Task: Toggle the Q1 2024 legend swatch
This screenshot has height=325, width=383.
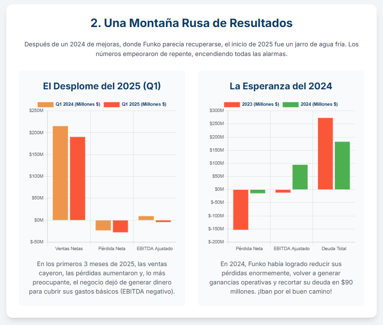Action: pos(45,104)
